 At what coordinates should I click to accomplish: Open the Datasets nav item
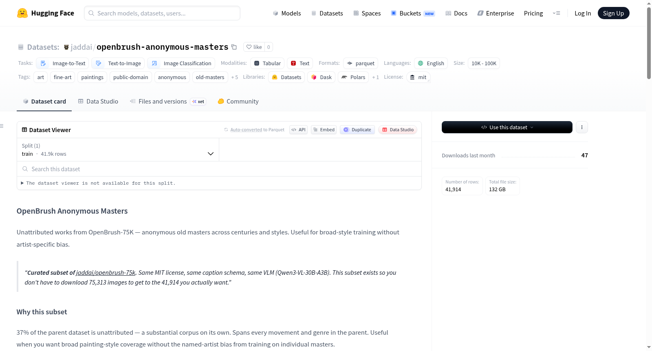(x=327, y=13)
